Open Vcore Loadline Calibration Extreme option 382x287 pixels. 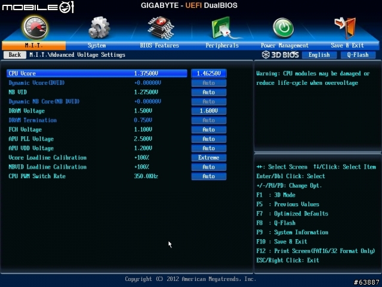[x=209, y=158]
